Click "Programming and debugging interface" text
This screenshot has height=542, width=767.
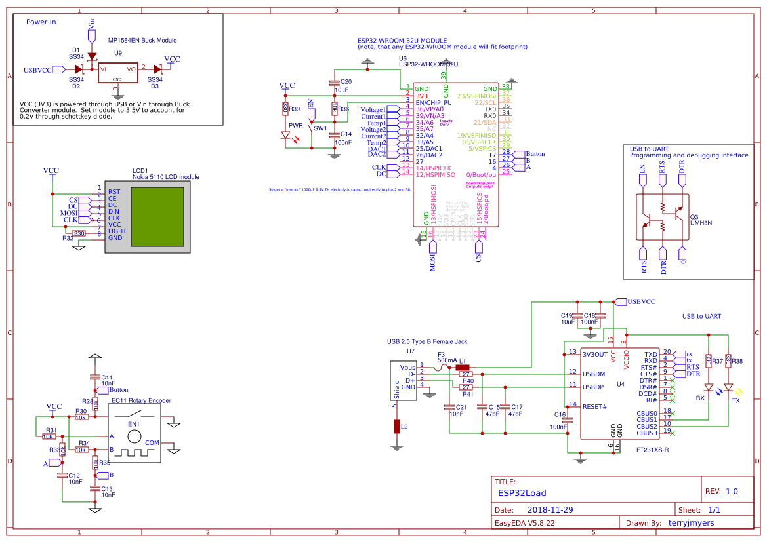689,155
